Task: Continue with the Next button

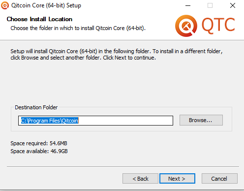Action: click(177, 179)
